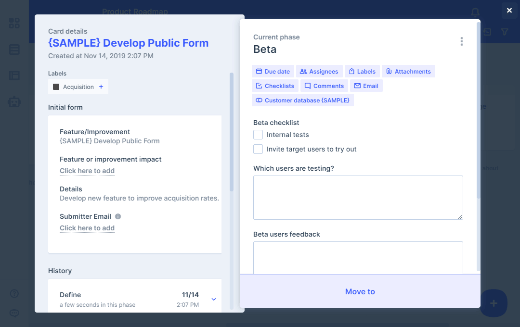Click here to add Feature or improvement impact
This screenshot has height=327, width=520.
tap(87, 171)
